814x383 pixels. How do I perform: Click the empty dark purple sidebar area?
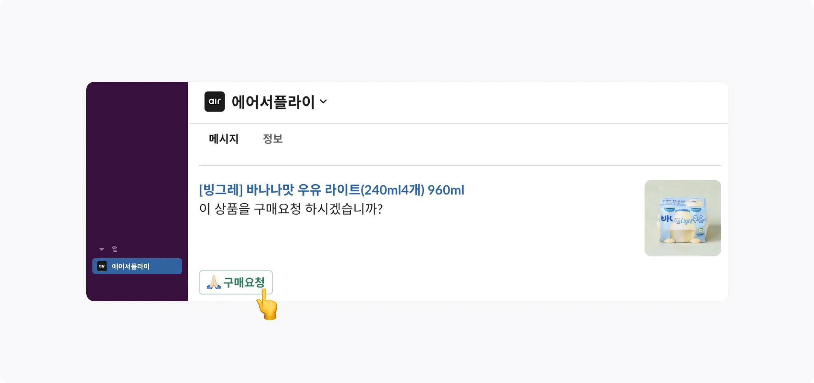click(x=137, y=163)
